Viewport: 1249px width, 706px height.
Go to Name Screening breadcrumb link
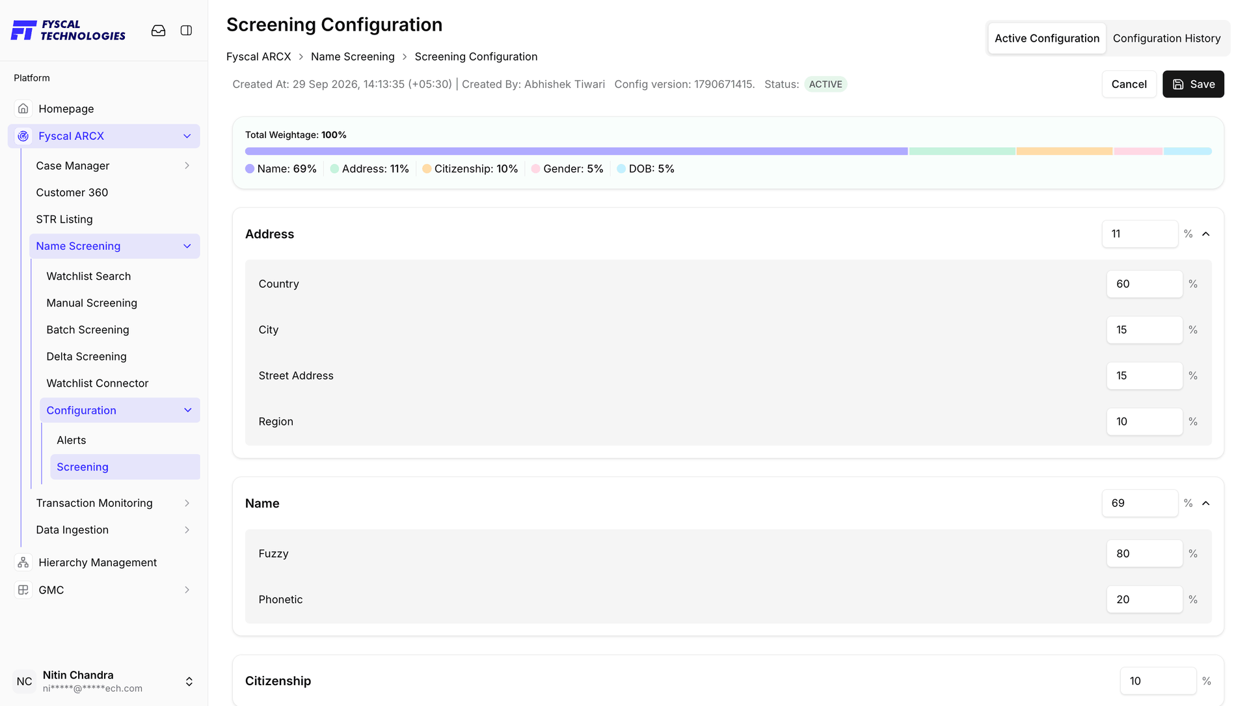coord(353,57)
